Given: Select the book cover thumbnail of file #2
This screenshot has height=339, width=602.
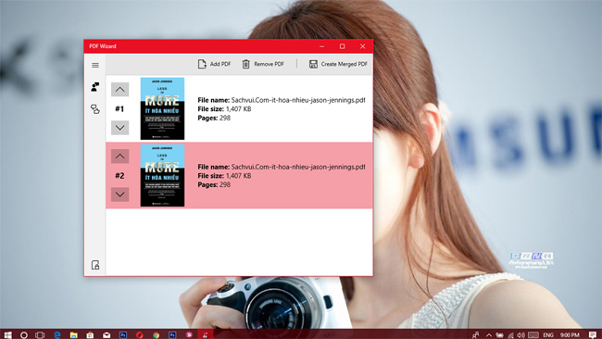Looking at the screenshot, I should click(x=162, y=175).
